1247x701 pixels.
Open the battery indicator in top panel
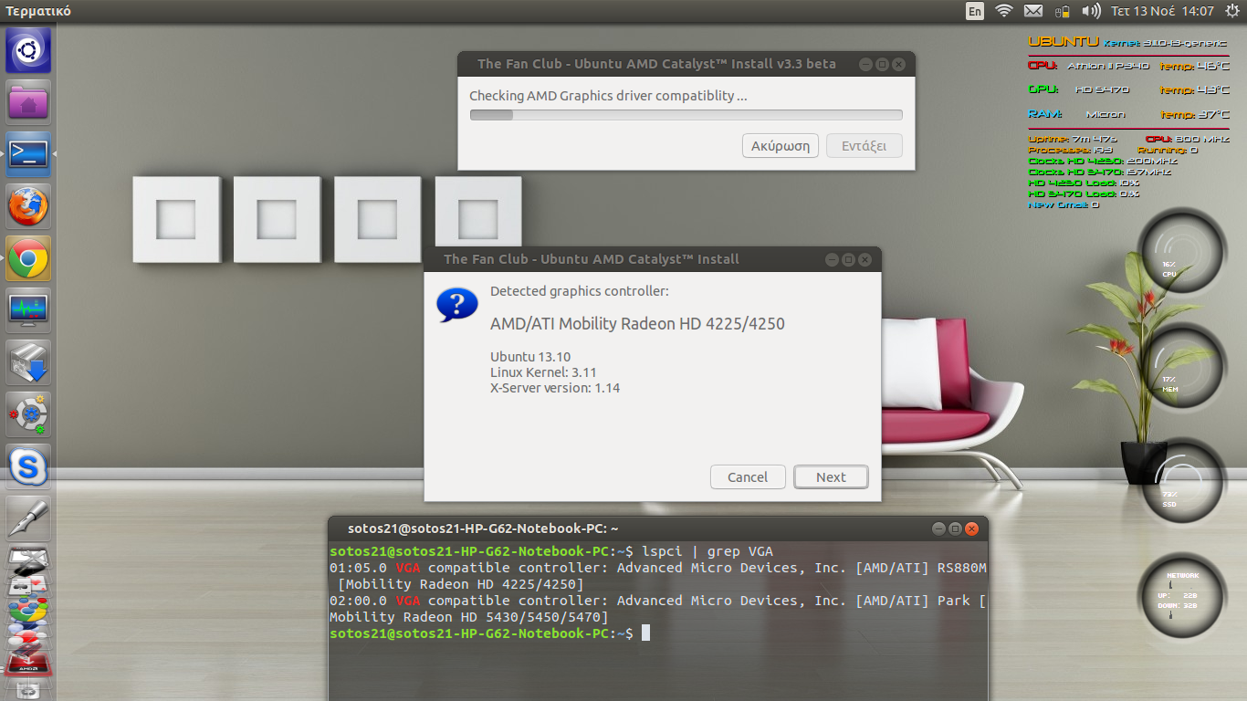tap(1062, 11)
